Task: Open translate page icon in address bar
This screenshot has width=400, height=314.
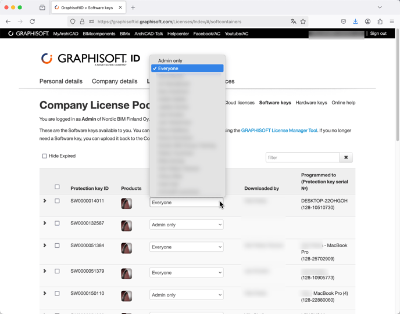Action: point(294,21)
